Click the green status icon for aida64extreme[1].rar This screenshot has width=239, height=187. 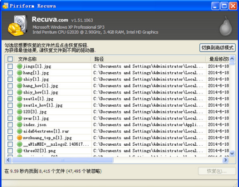click(x=20, y=131)
